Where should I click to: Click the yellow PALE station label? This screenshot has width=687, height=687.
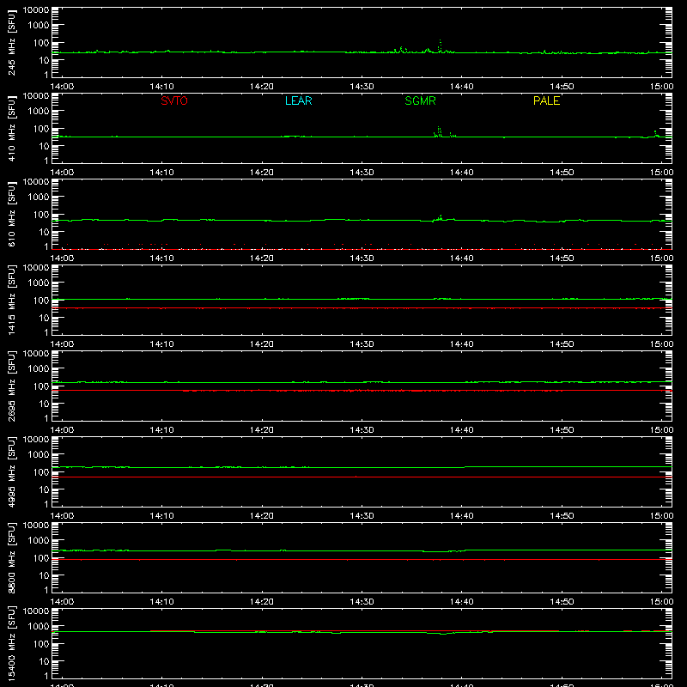click(x=546, y=100)
